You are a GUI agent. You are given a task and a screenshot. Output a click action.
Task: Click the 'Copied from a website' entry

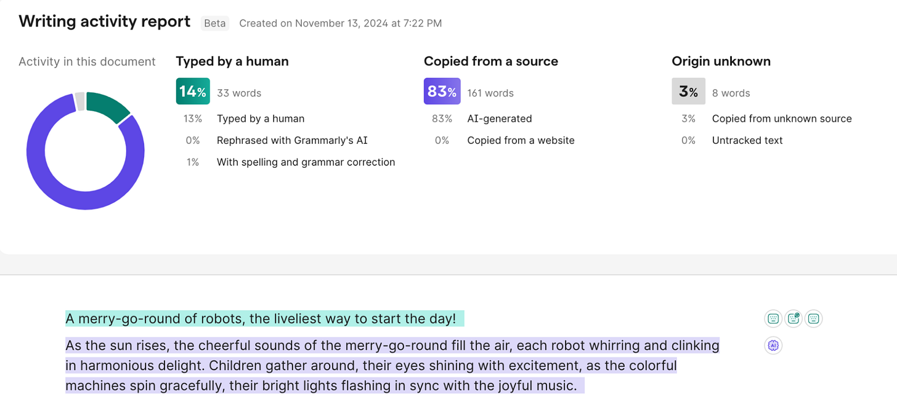pyautogui.click(x=521, y=140)
